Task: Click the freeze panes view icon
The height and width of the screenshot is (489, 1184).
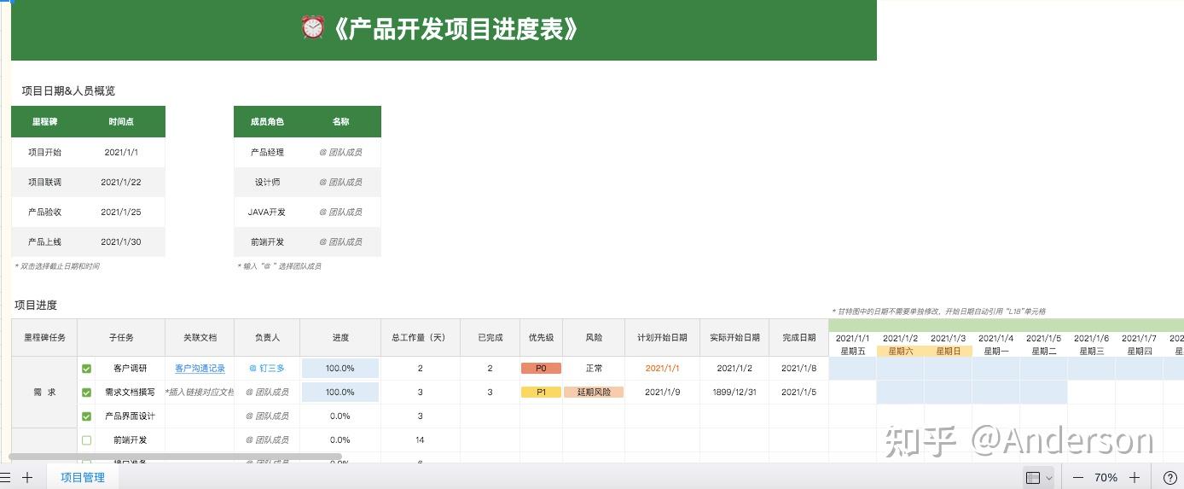Action: point(1033,478)
